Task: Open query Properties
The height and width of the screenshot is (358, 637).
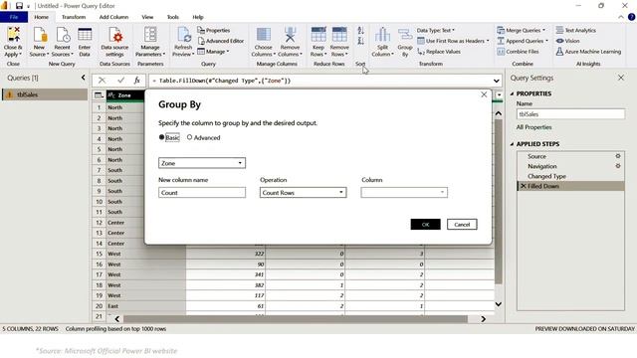Action: (214, 31)
